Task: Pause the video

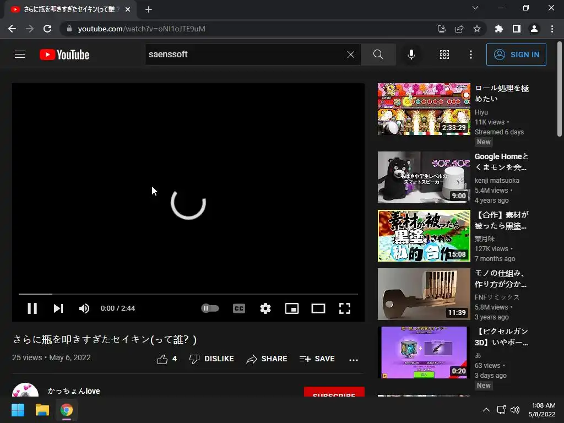Action: 32,308
